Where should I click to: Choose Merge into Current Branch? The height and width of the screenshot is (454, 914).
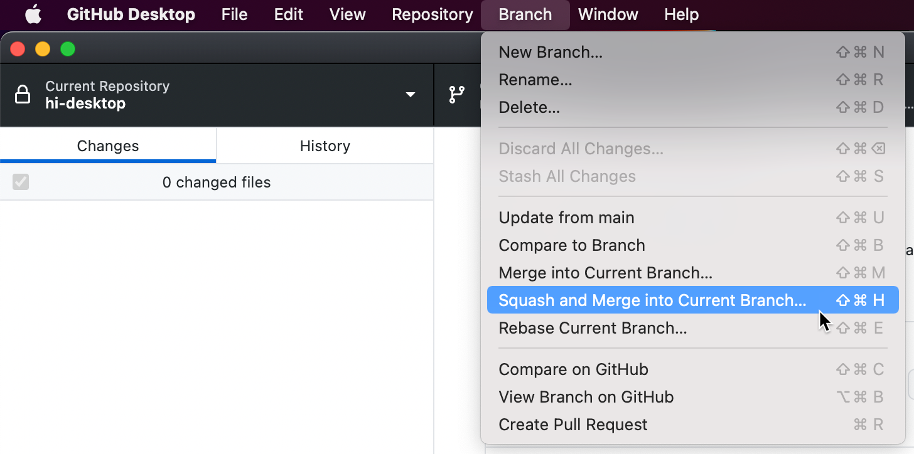[x=605, y=273]
